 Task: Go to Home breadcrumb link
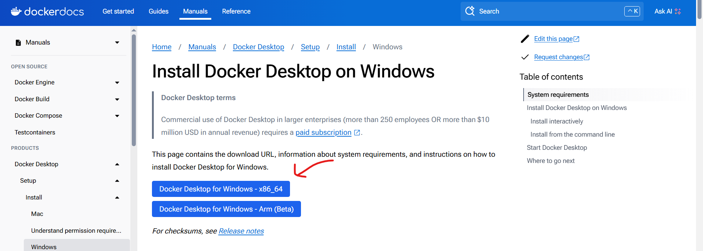click(x=162, y=47)
